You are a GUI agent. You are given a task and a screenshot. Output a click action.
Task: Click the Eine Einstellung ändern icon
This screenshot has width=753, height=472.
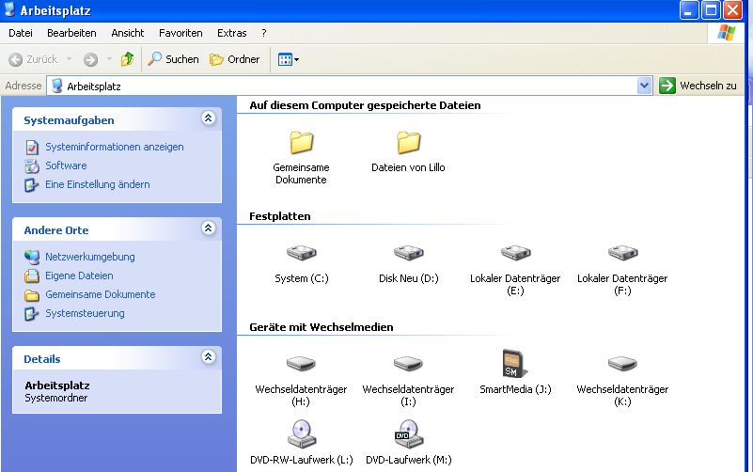32,184
